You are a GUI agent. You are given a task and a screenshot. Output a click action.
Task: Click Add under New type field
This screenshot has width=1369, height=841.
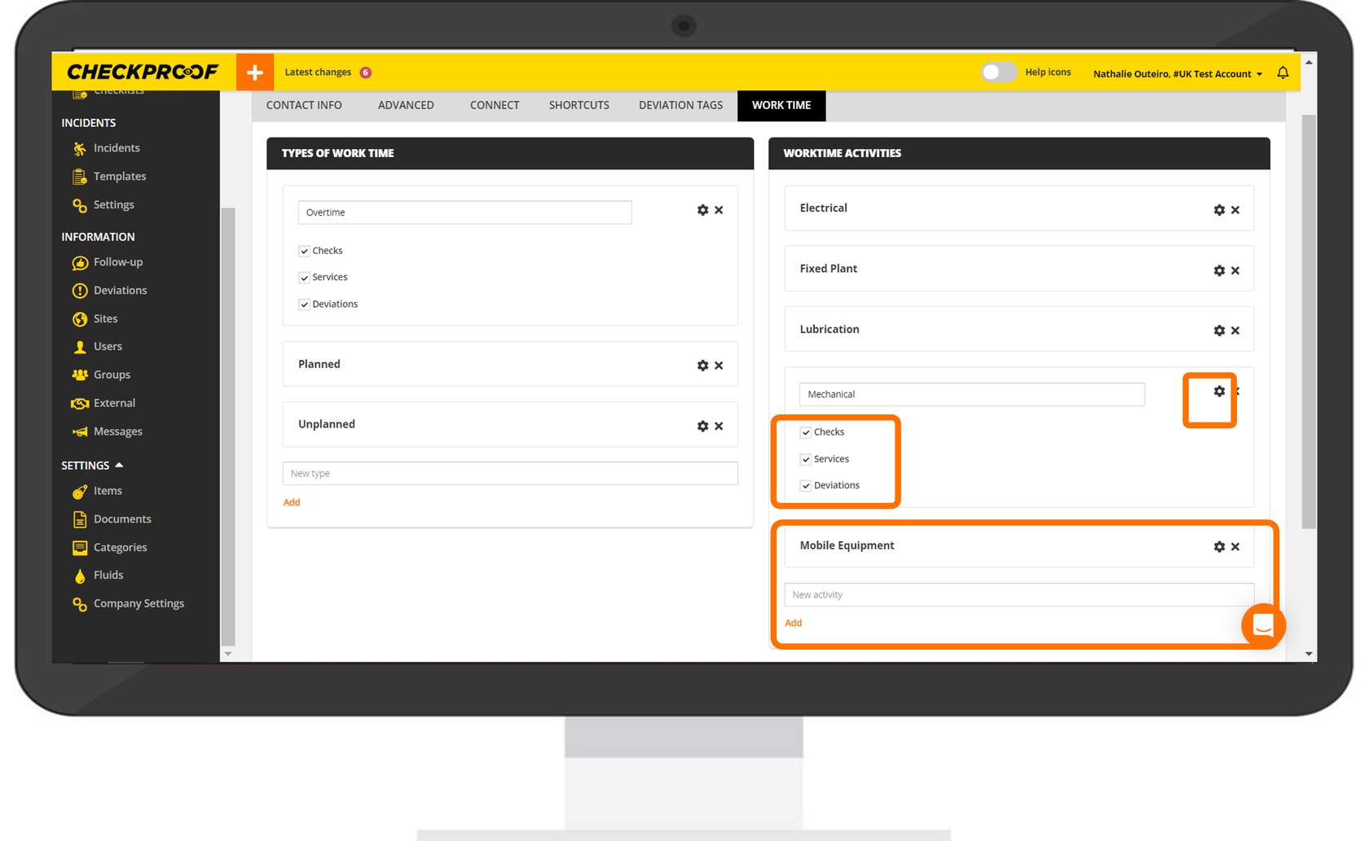pos(292,502)
